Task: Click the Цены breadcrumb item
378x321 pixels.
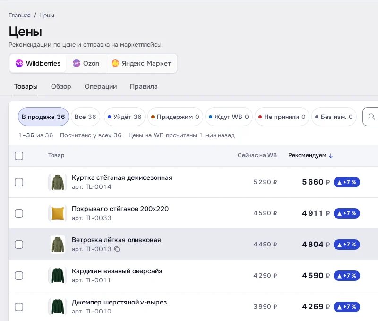Action: click(47, 16)
